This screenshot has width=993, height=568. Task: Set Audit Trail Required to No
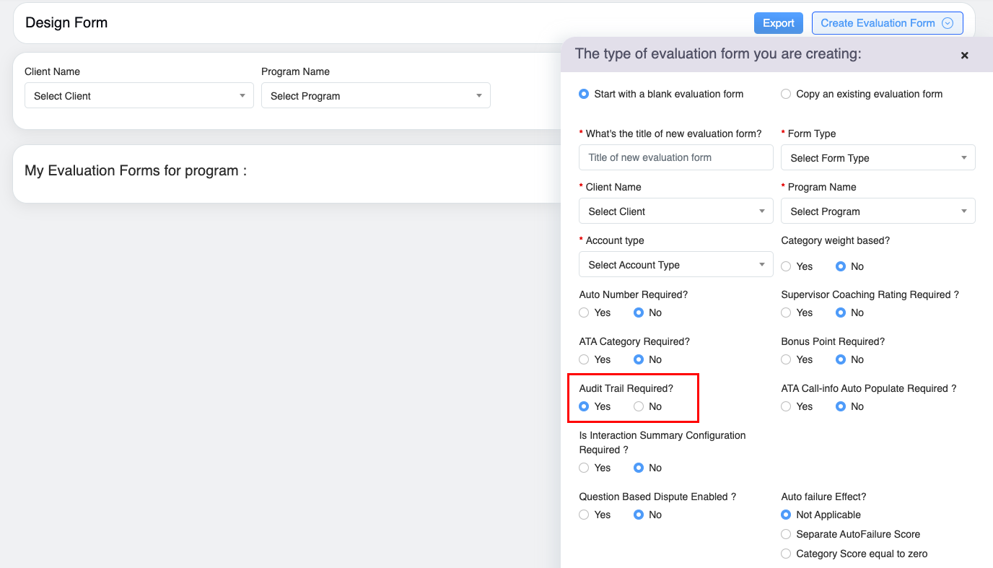(639, 406)
